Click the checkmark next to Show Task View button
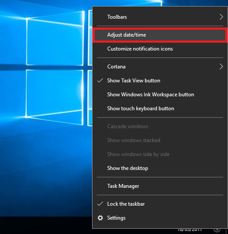228x234 pixels. click(100, 81)
